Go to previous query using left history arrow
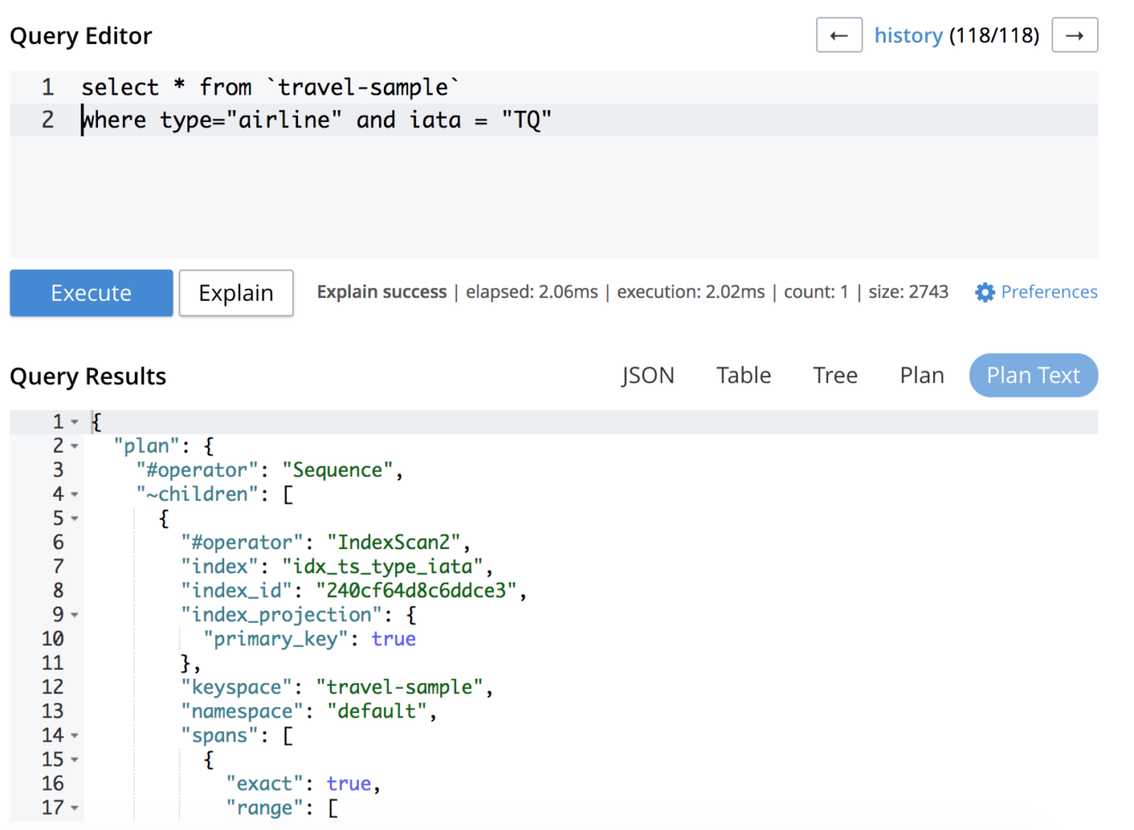The width and height of the screenshot is (1134, 830). coord(838,34)
